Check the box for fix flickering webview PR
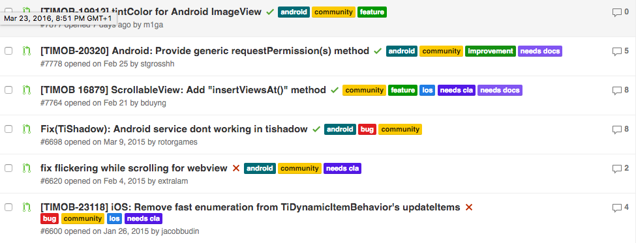 [x=8, y=167]
